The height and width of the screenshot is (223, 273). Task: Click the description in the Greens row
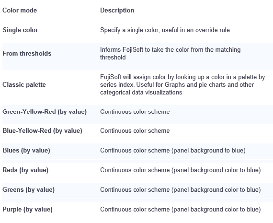click(x=181, y=189)
